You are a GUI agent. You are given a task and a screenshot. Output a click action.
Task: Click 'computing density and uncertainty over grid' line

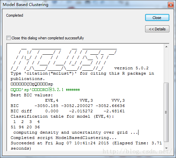point(75,132)
